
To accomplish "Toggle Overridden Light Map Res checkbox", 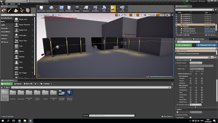I will coord(177,112).
